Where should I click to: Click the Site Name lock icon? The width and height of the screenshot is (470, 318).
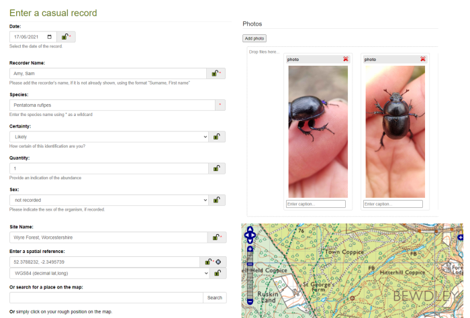(216, 237)
